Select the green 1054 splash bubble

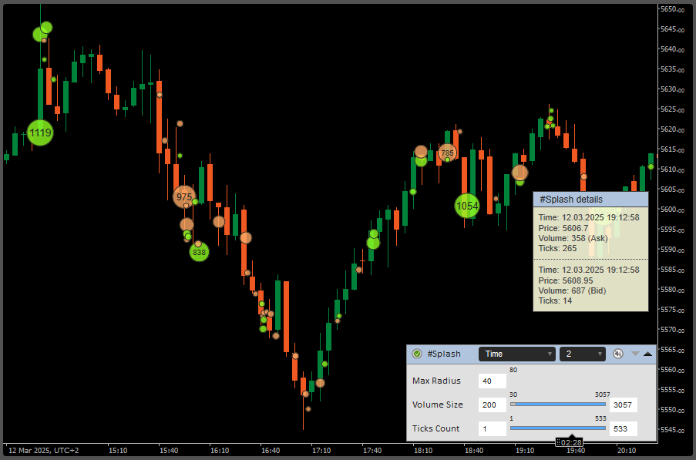[x=466, y=206]
